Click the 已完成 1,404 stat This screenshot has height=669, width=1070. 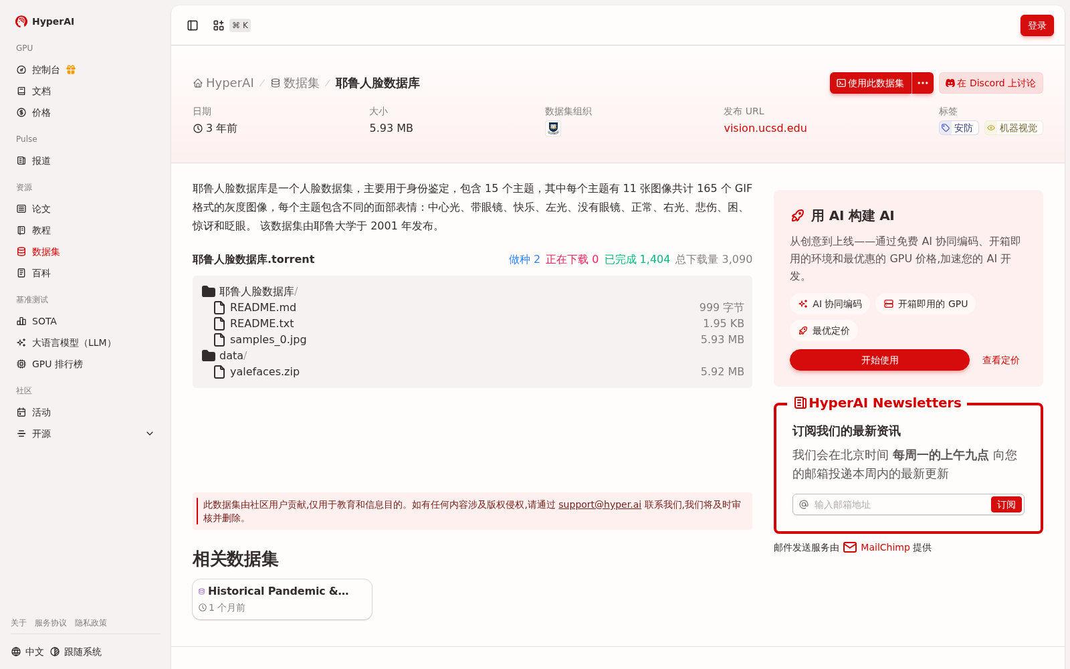click(x=637, y=260)
